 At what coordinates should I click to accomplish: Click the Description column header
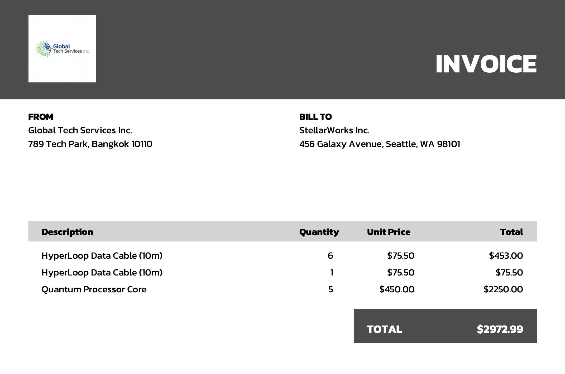point(67,232)
